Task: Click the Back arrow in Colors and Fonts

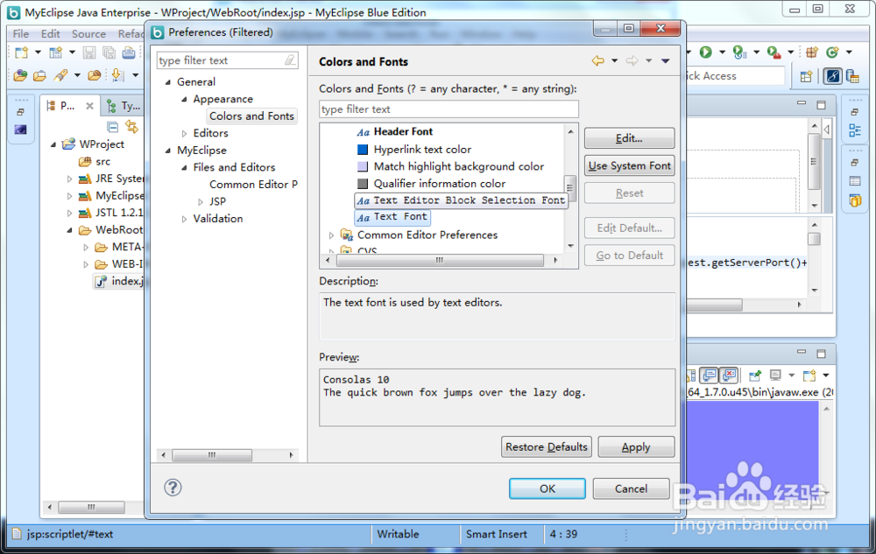Action: 597,60
